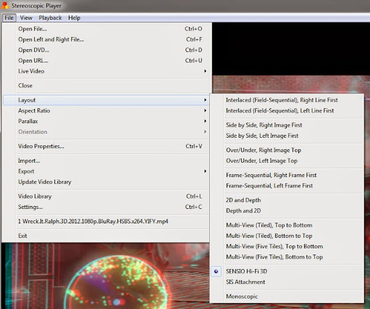Select Frame-Sequential, Left Frame First

pyautogui.click(x=287, y=186)
